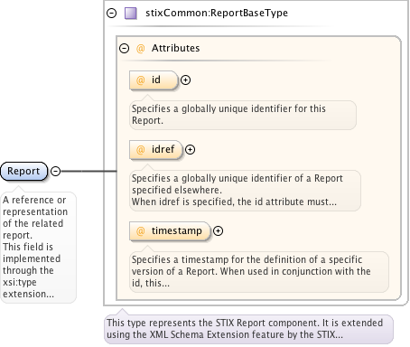This screenshot has width=410, height=347.
Task: Click the @ symbol on id attribute
Action: click(141, 80)
